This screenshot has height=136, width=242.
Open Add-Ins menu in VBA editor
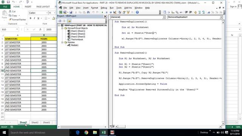[x=128, y=8]
